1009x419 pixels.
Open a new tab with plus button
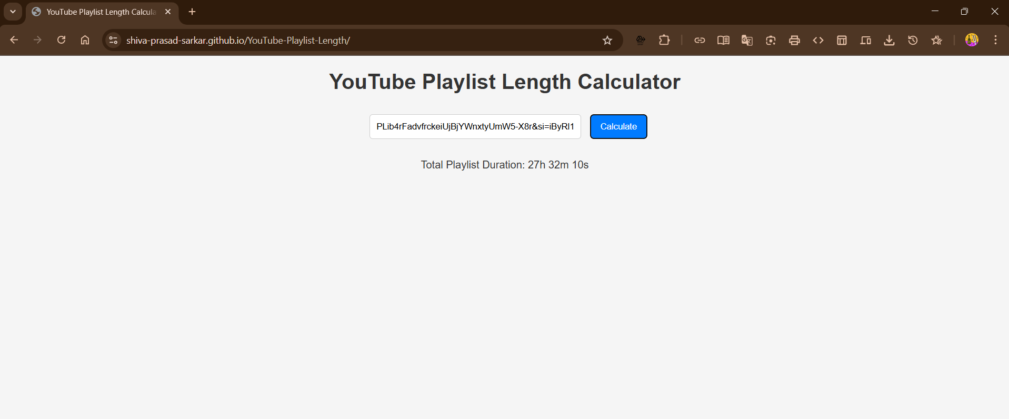tap(192, 12)
